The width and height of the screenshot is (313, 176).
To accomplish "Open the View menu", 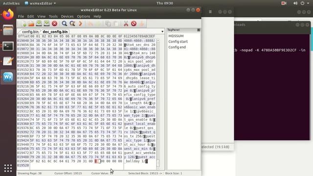I will point(41,16).
